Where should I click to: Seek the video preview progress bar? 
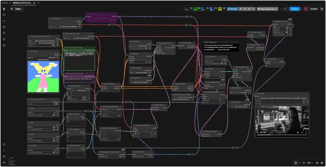coord(282,135)
